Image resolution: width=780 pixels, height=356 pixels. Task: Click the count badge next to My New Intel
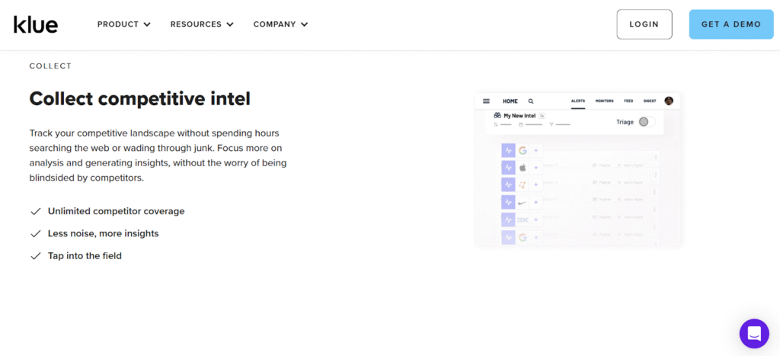pyautogui.click(x=542, y=116)
